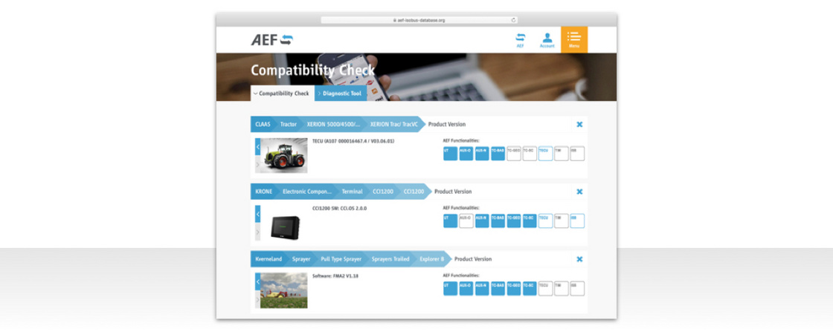Viewport: 833px width, 332px height.
Task: Click AUX-O functionality in CLAAS row
Action: tap(466, 153)
